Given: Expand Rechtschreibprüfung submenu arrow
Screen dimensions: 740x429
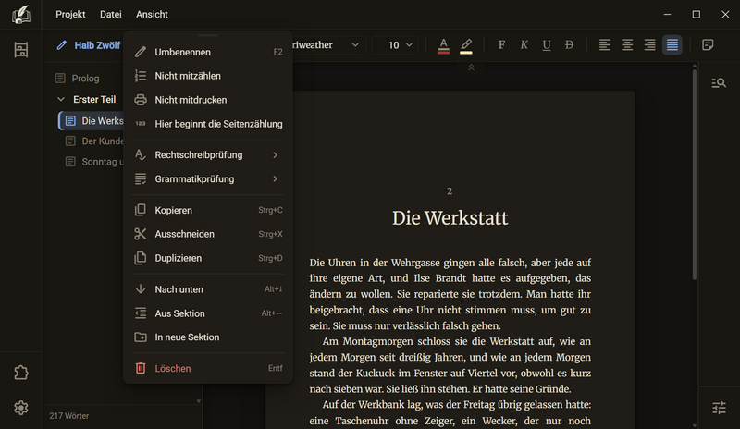Looking at the screenshot, I should tap(275, 154).
